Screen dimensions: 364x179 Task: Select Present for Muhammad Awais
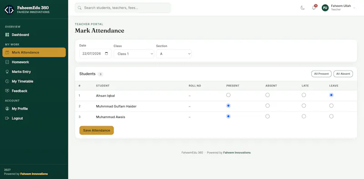click(228, 117)
